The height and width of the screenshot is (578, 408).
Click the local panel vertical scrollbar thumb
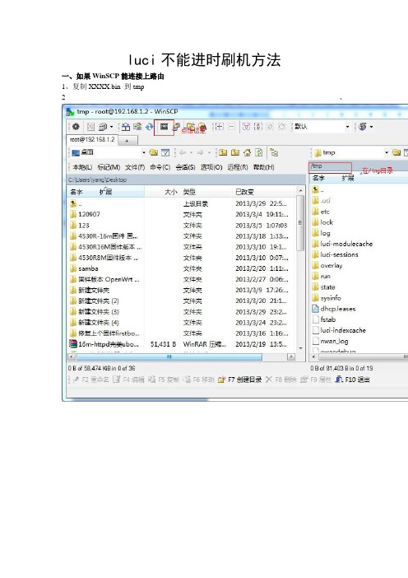(x=300, y=223)
